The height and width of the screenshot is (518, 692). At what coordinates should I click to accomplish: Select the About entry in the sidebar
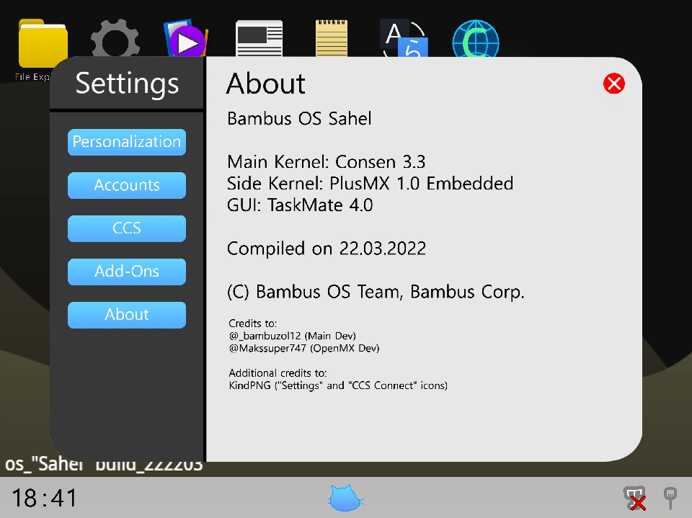pyautogui.click(x=126, y=315)
